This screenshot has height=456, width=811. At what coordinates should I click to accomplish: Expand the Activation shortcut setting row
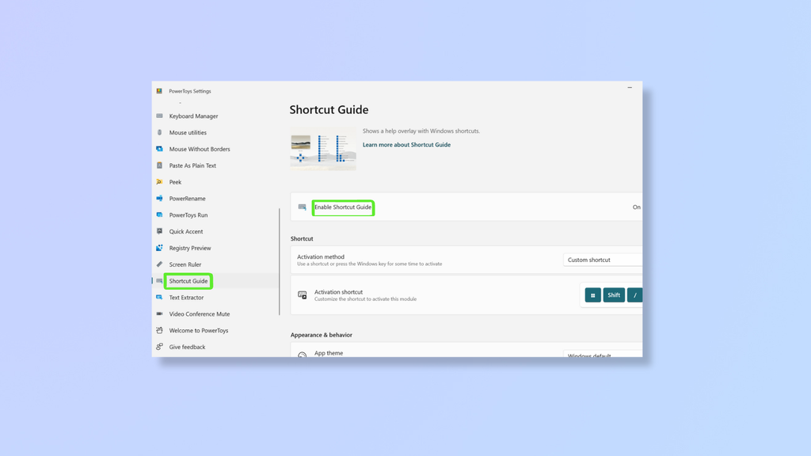click(467, 294)
